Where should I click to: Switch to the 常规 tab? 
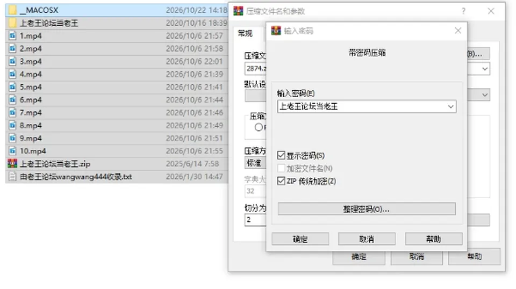coord(245,33)
